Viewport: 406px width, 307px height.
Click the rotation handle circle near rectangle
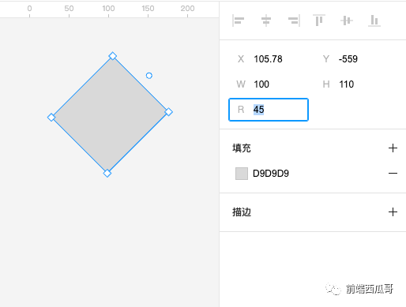point(149,76)
